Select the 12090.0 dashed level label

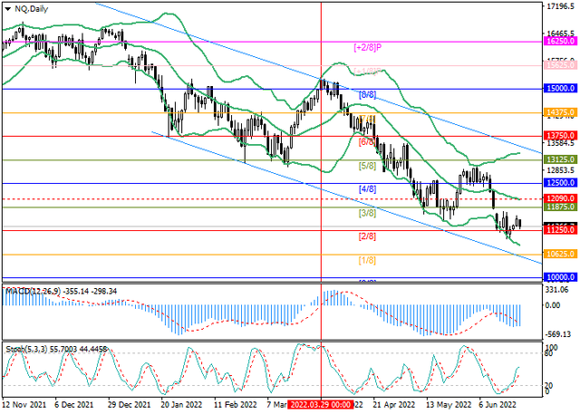[560, 198]
